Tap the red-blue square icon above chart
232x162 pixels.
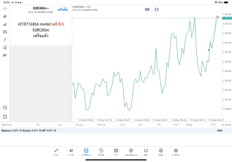[147, 9]
